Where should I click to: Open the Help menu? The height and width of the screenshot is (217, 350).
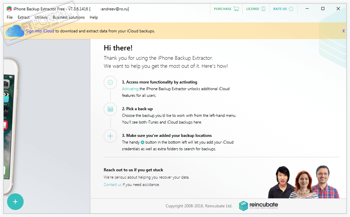click(94, 17)
